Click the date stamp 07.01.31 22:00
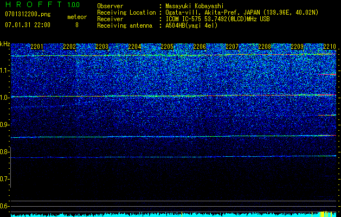 28,25
